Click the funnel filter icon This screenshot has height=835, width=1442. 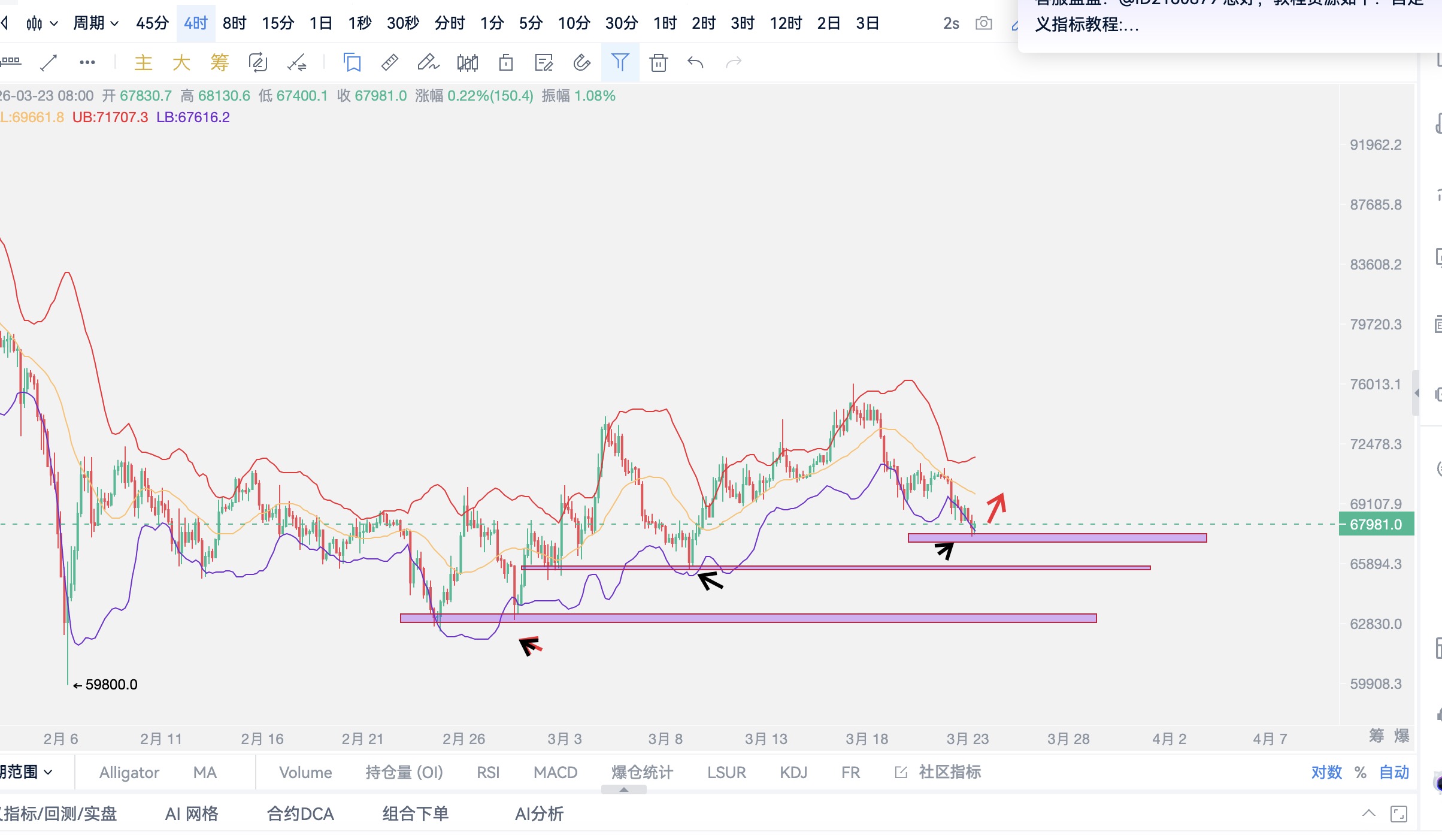(x=620, y=62)
